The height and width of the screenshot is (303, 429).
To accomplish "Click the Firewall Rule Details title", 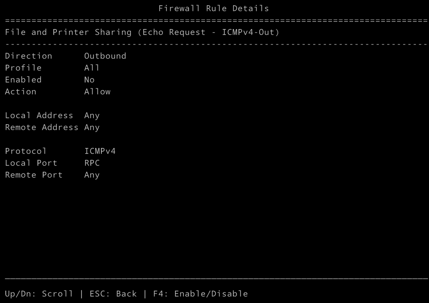I will click(x=213, y=8).
